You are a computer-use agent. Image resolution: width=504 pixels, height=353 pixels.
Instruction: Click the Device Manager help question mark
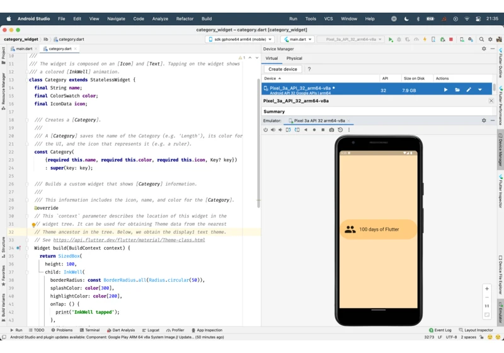[309, 69]
